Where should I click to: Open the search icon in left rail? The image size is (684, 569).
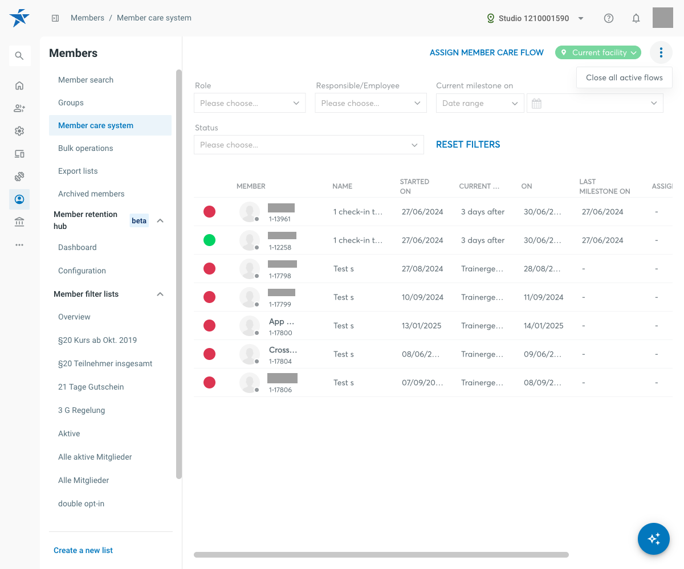[19, 56]
